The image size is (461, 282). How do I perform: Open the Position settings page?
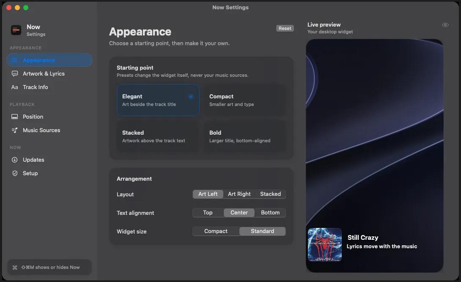coord(49,117)
